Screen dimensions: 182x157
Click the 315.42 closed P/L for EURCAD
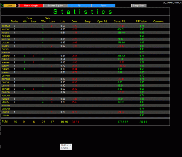[x=121, y=56]
